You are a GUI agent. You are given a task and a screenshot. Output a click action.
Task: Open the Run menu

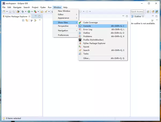[50, 7]
